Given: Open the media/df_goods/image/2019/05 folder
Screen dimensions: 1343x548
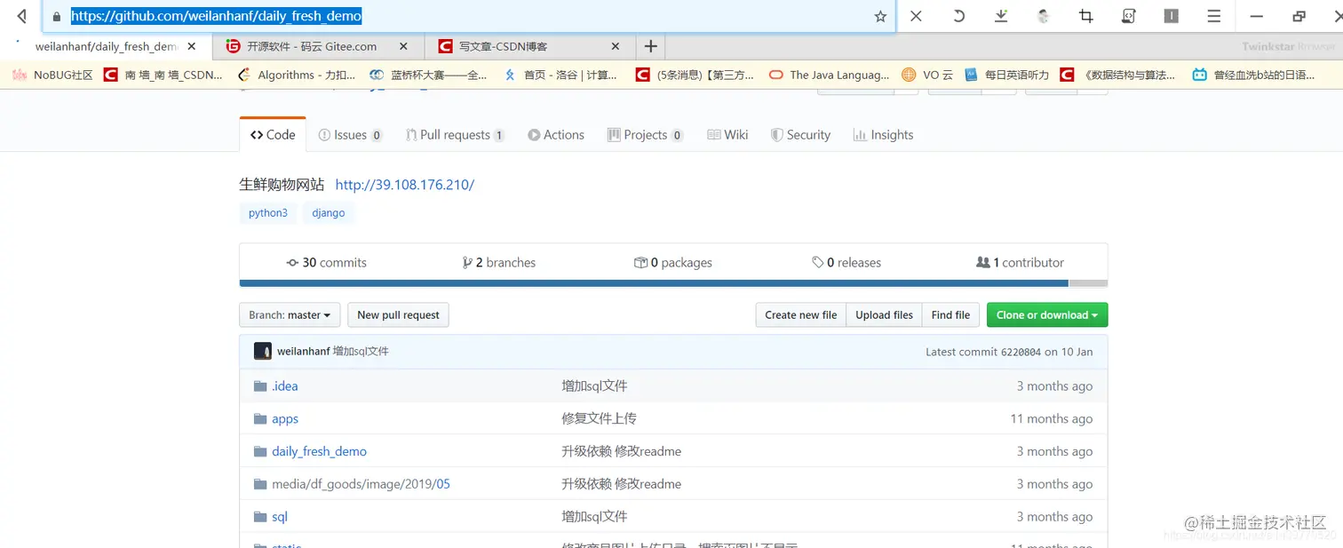Looking at the screenshot, I should pyautogui.click(x=361, y=484).
